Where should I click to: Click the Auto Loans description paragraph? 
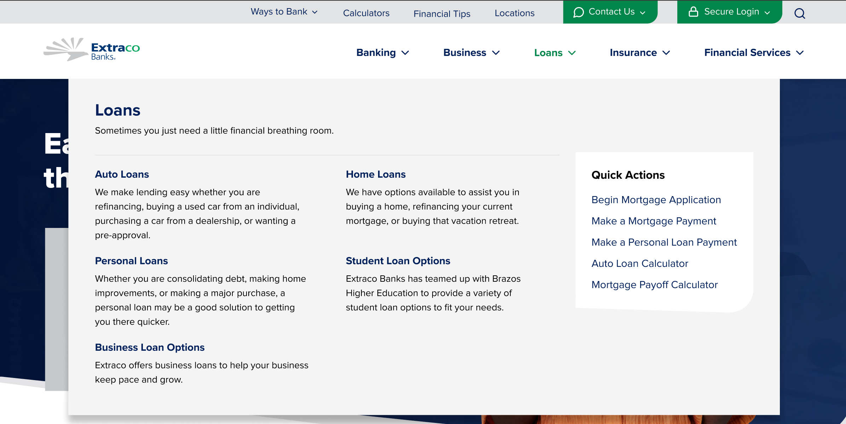pos(197,214)
